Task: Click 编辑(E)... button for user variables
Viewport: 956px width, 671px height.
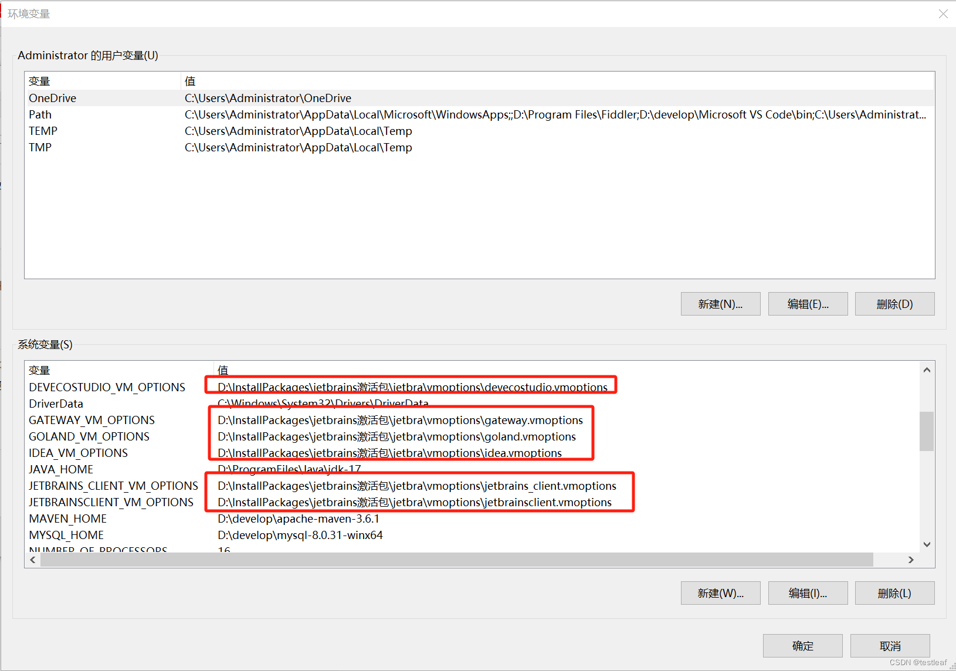Action: 808,304
